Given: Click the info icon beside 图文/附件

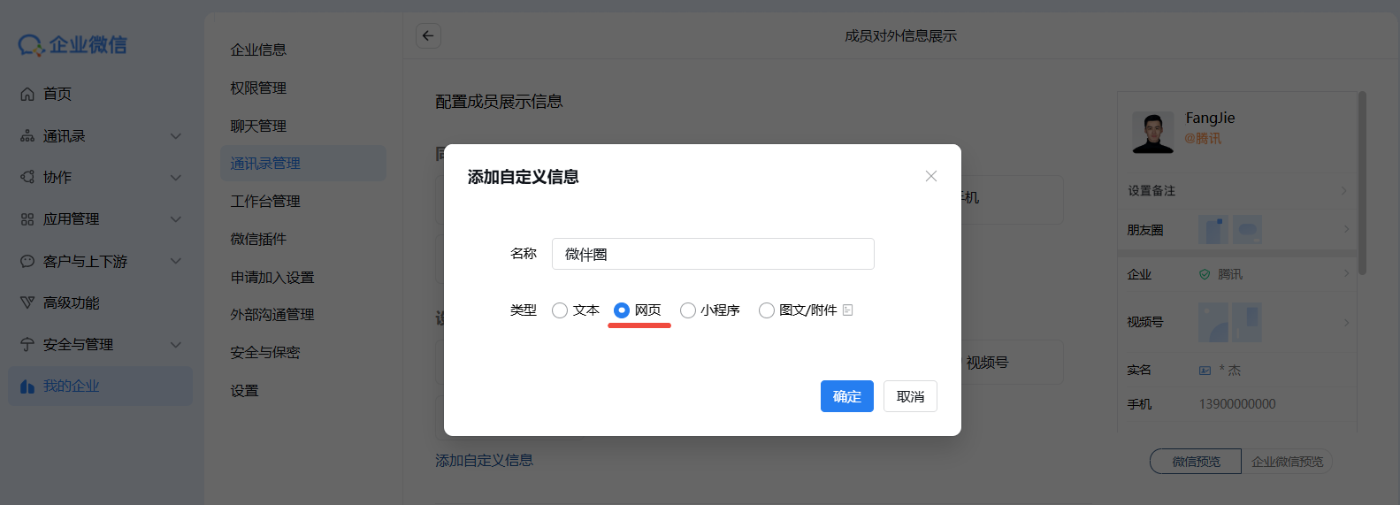Looking at the screenshot, I should click(848, 310).
